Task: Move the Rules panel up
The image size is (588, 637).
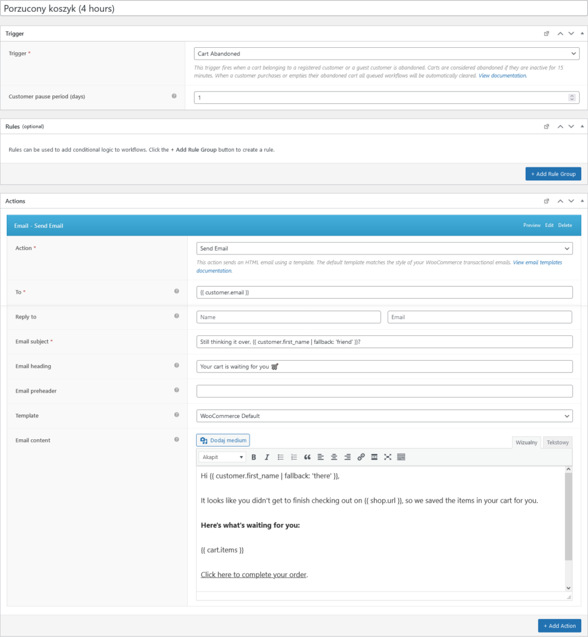Action: tap(561, 126)
